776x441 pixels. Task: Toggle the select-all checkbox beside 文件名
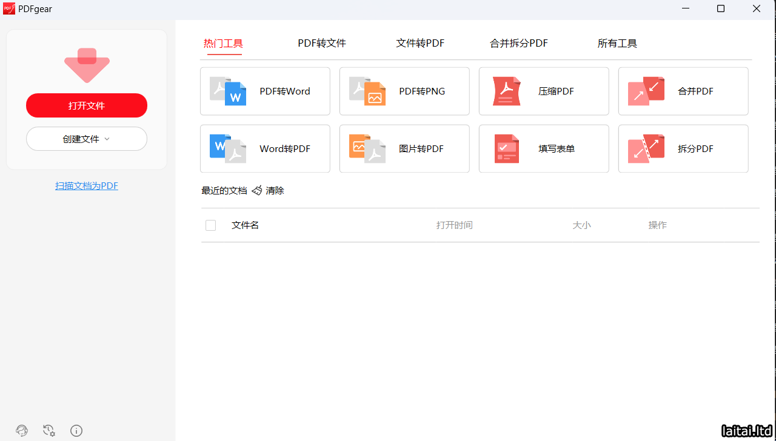(210, 225)
